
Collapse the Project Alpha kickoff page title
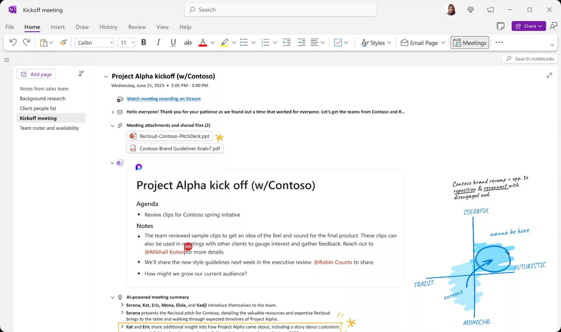(106, 76)
